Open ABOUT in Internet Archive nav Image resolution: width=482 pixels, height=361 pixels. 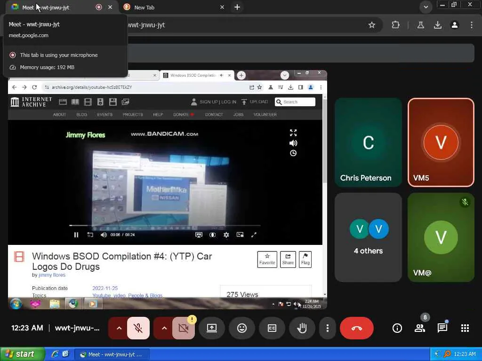click(x=59, y=115)
